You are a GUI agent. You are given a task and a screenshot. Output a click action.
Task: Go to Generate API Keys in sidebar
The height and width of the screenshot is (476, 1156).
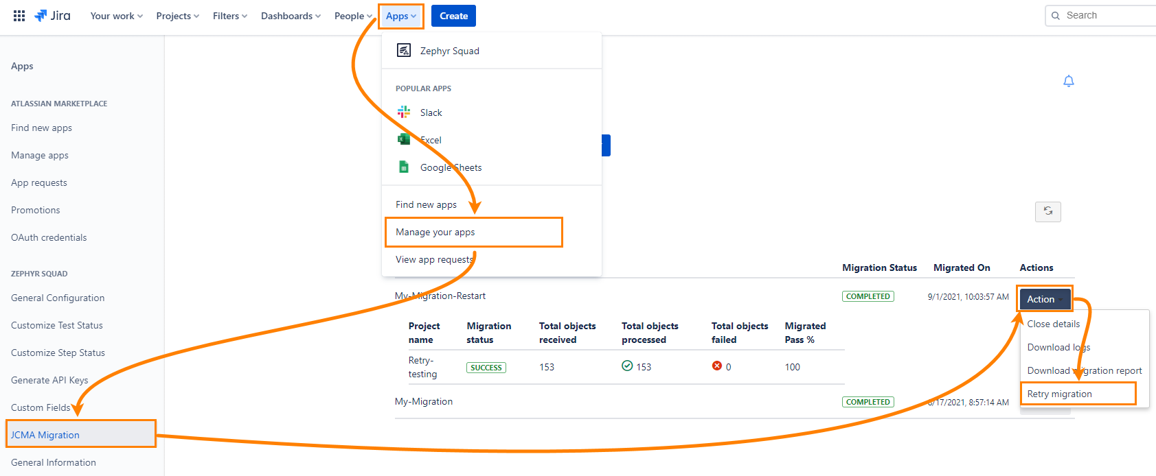tap(49, 380)
